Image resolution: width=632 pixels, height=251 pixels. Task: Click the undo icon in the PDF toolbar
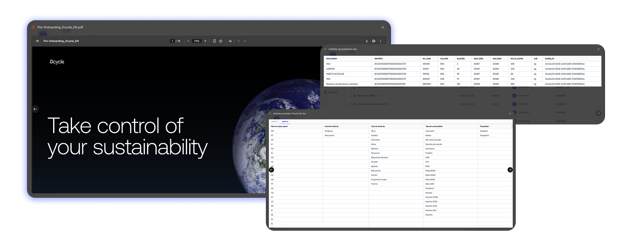pyautogui.click(x=239, y=41)
